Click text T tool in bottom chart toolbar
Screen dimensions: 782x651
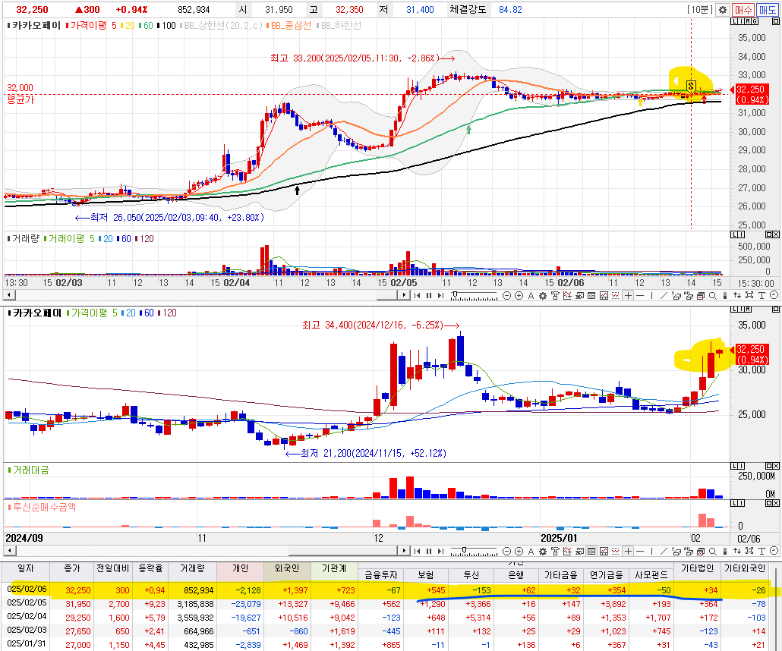[762, 552]
